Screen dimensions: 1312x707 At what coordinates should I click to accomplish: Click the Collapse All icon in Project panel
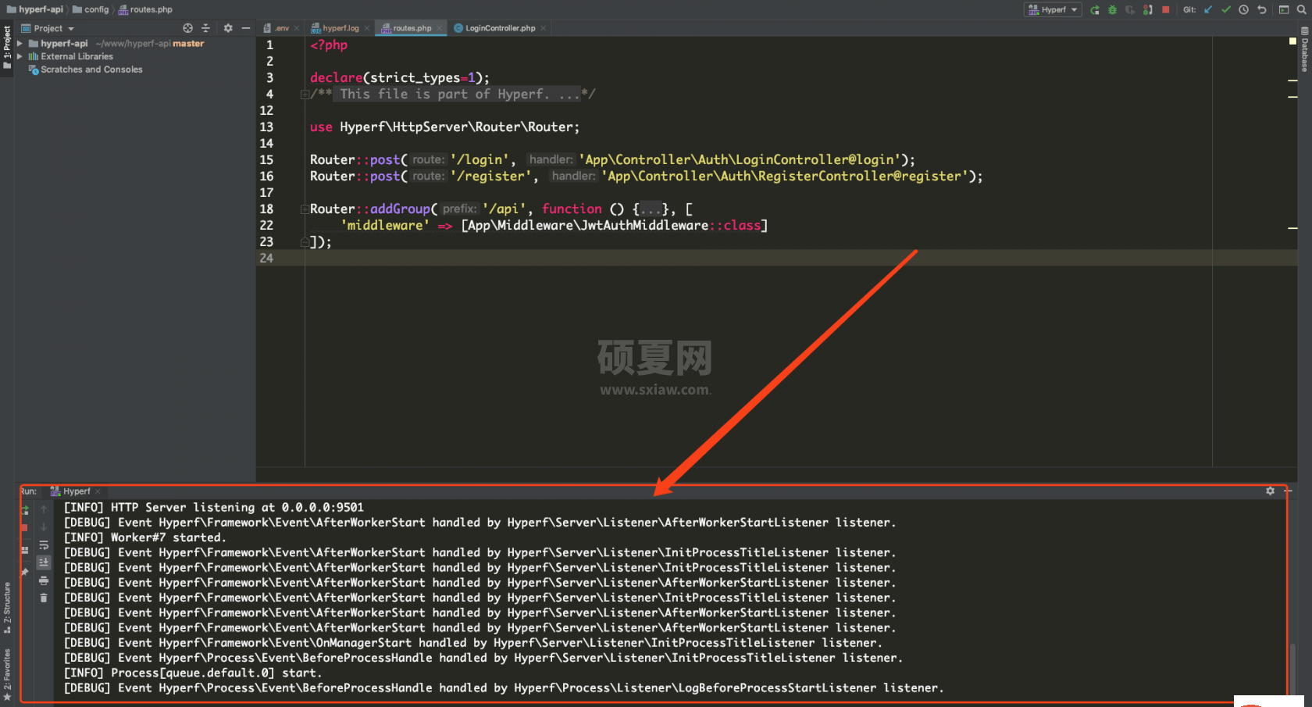205,28
